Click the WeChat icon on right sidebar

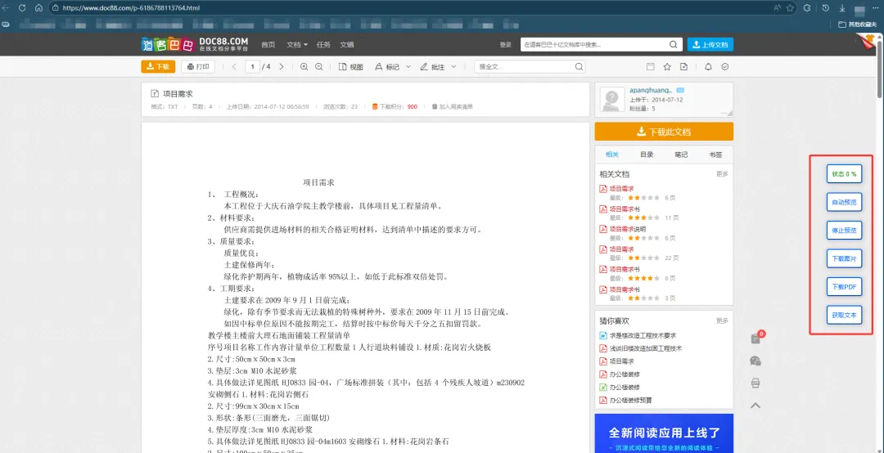point(756,361)
